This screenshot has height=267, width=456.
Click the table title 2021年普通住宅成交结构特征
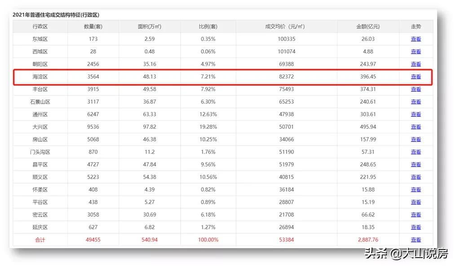pos(56,15)
